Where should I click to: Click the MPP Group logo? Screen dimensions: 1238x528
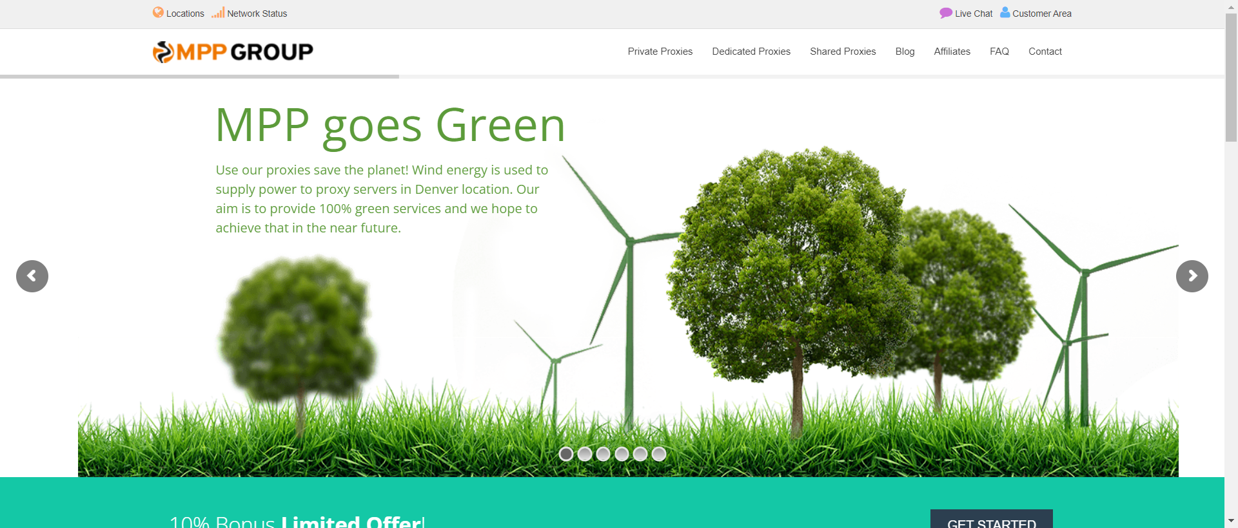click(x=233, y=52)
